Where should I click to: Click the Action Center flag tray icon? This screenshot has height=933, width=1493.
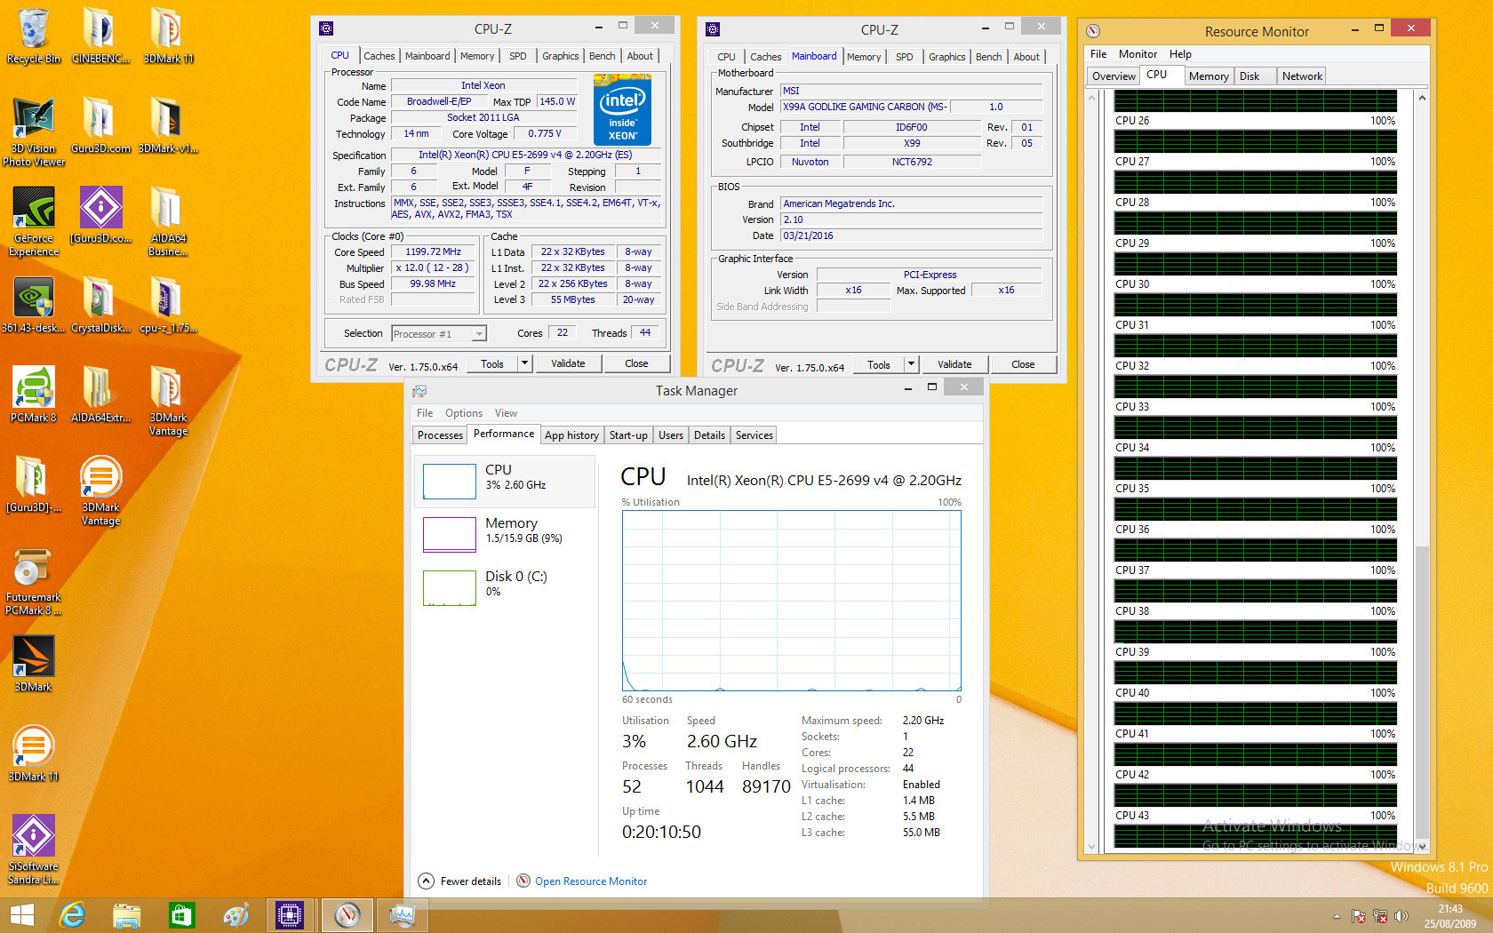tap(1358, 916)
